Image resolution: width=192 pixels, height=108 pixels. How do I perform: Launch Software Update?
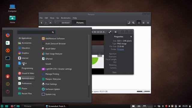pos(51,89)
